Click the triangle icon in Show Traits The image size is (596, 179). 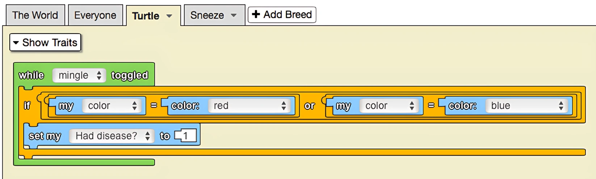pyautogui.click(x=16, y=43)
